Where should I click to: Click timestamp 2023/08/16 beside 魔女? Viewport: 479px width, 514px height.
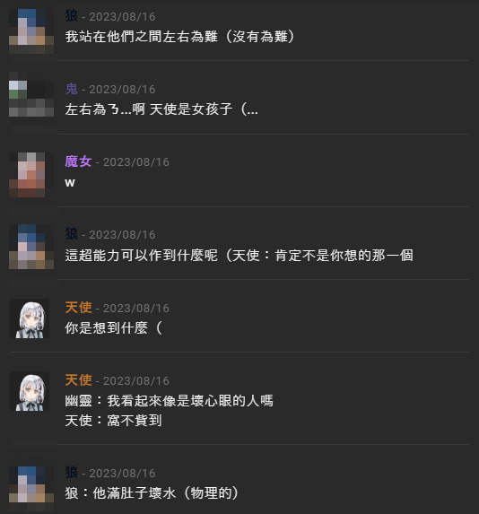[136, 162]
